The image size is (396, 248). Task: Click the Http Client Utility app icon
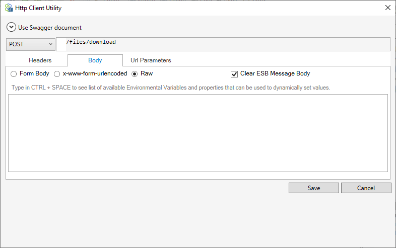pyautogui.click(x=9, y=8)
